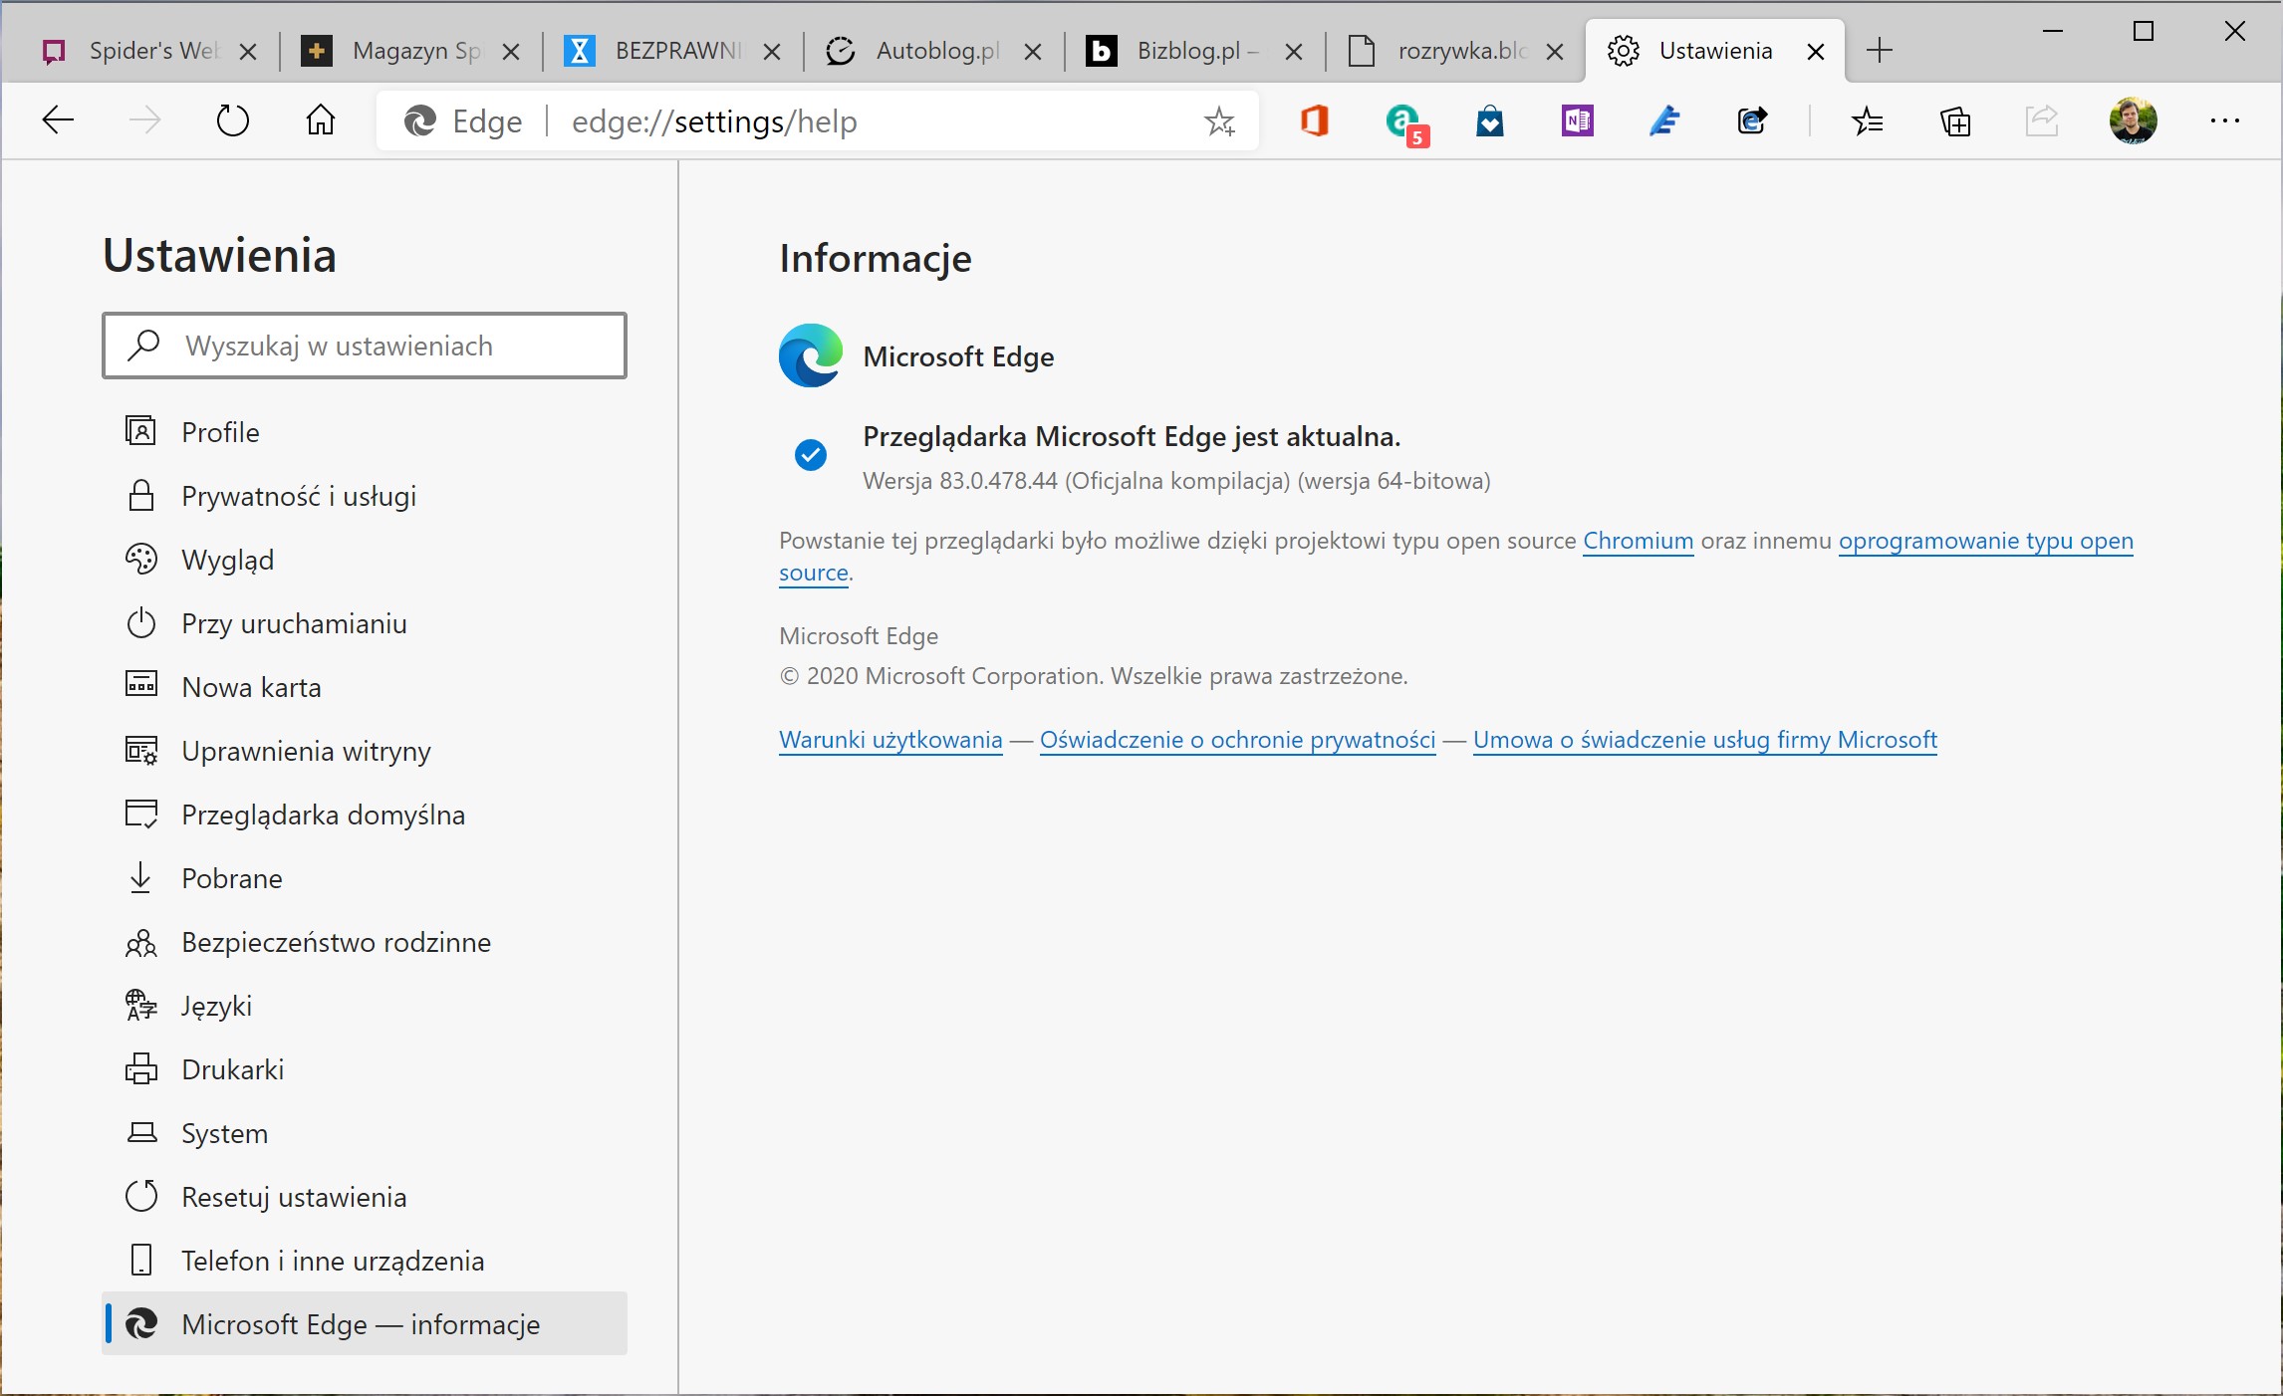The height and width of the screenshot is (1396, 2283).
Task: Open Resetuj ustawienia section
Action: pyautogui.click(x=365, y=1197)
